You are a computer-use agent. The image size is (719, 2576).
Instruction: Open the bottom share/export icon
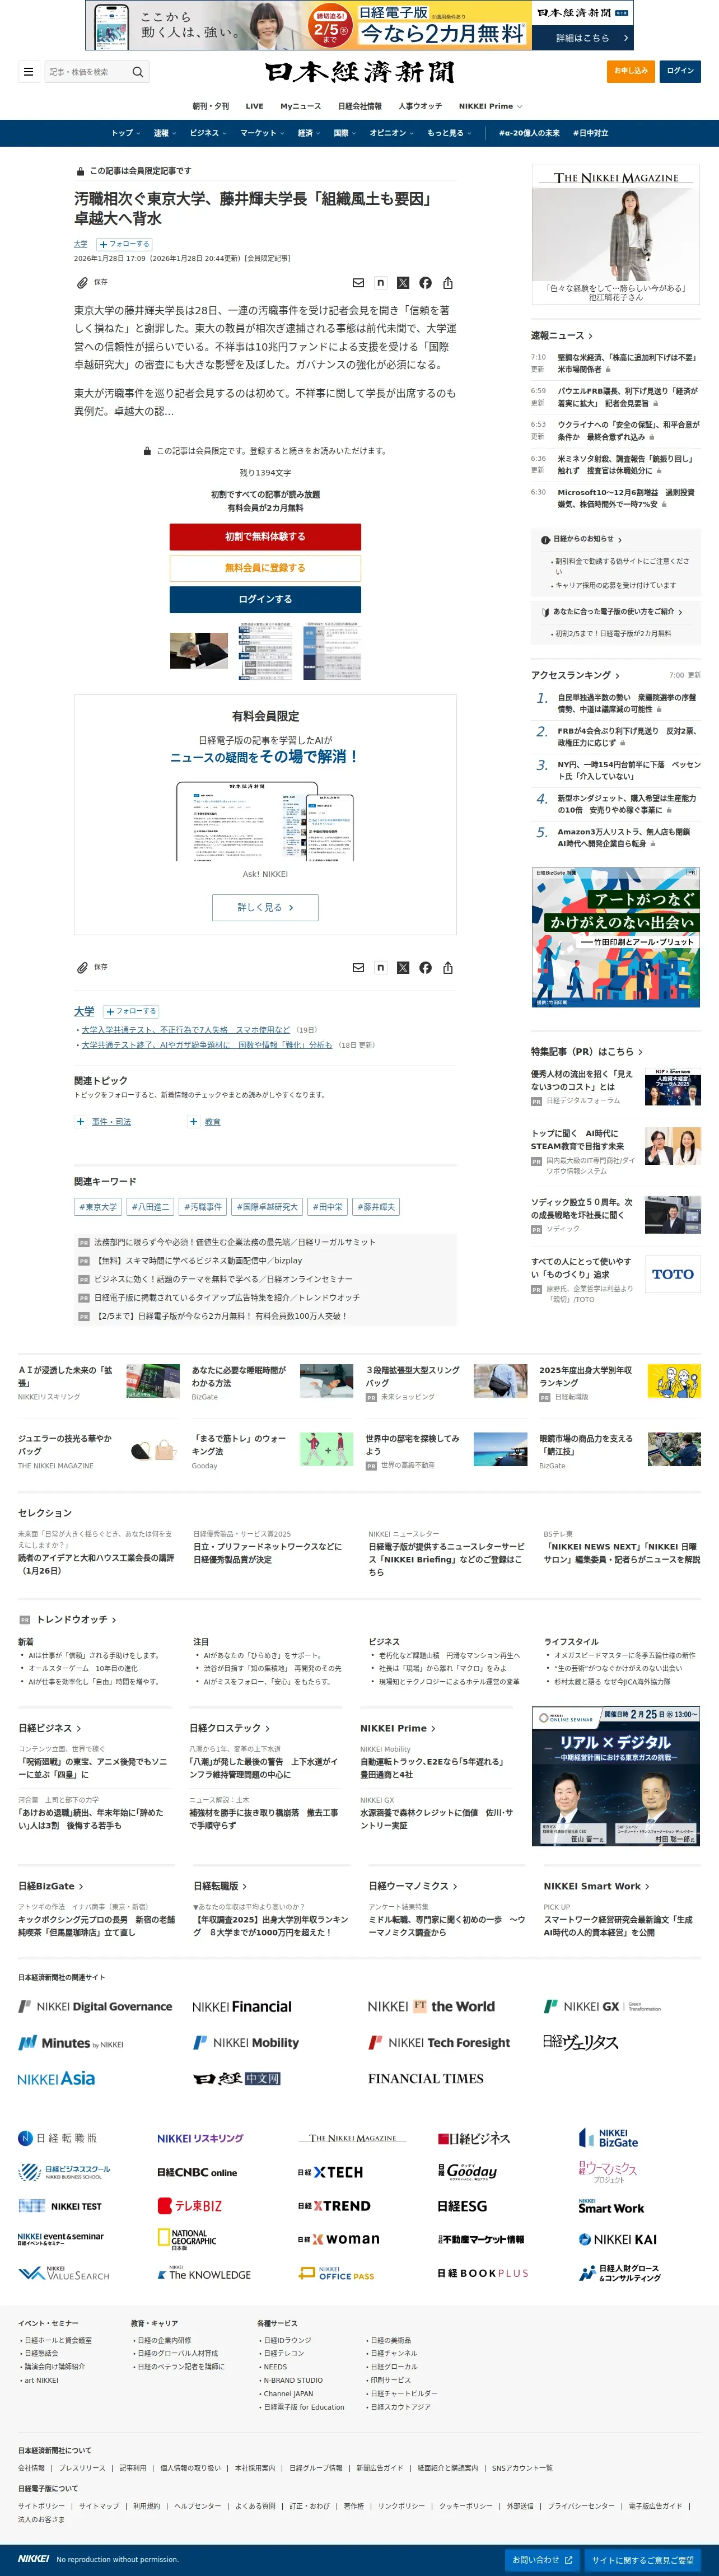click(x=448, y=967)
